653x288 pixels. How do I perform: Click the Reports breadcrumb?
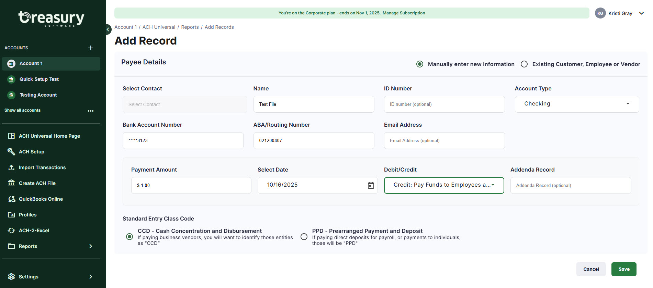click(190, 27)
